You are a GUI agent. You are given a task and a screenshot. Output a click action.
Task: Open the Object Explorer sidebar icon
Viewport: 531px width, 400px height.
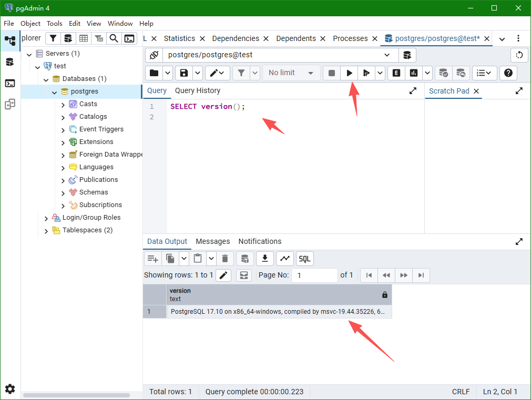point(10,40)
